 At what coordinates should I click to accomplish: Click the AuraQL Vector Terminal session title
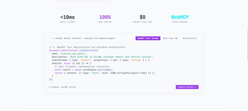85,38
